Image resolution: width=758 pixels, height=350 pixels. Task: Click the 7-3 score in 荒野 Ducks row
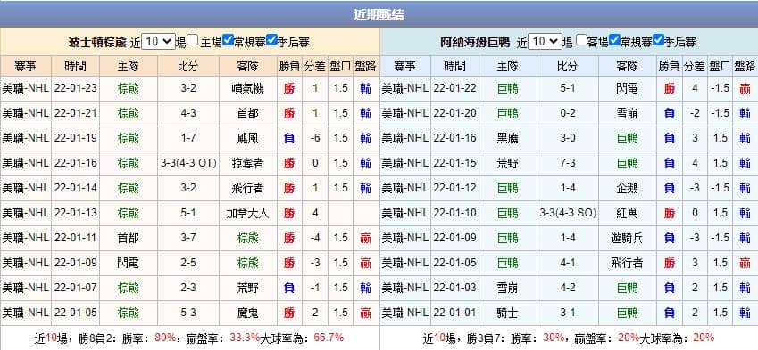point(568,164)
